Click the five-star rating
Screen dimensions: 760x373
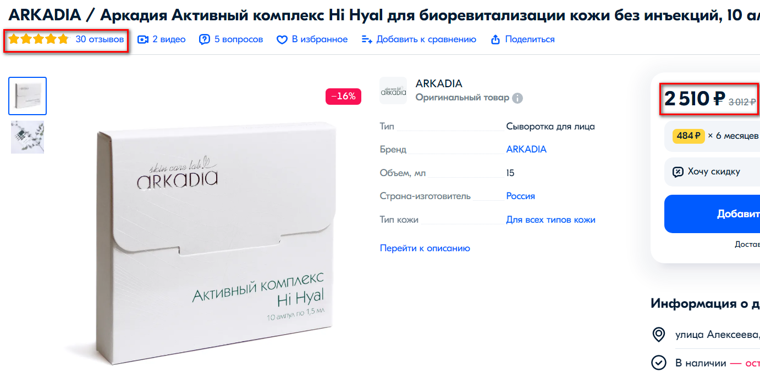[38, 39]
